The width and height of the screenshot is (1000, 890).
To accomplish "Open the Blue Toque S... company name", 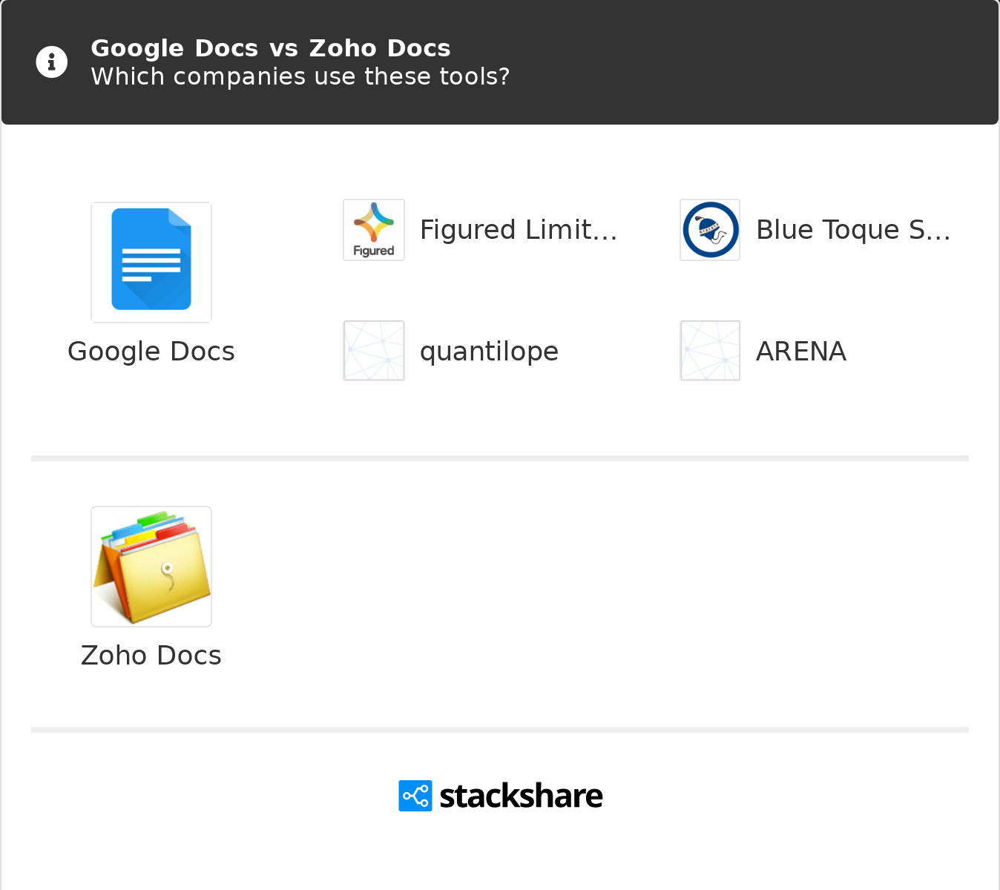I will point(853,230).
